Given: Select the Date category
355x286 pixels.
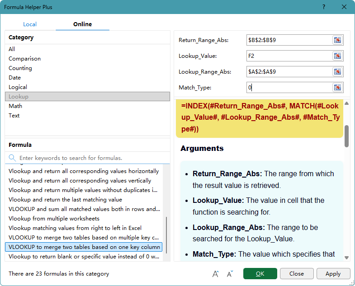Looking at the screenshot, I should (87, 78).
